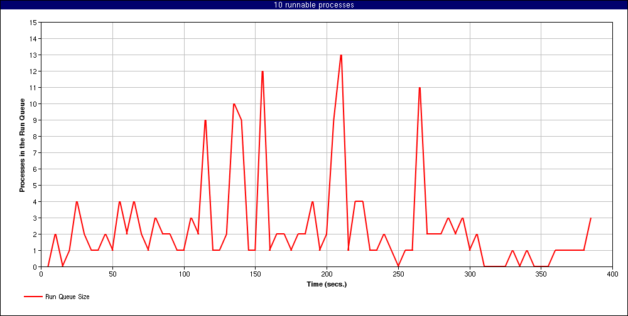The height and width of the screenshot is (316, 628).
Task: Click the zero-value data point at time 250
Action: coord(398,267)
